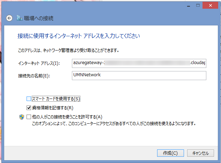Minimize the dialog window
Image resolution: width=221 pixels, height=163 pixels.
189,5
